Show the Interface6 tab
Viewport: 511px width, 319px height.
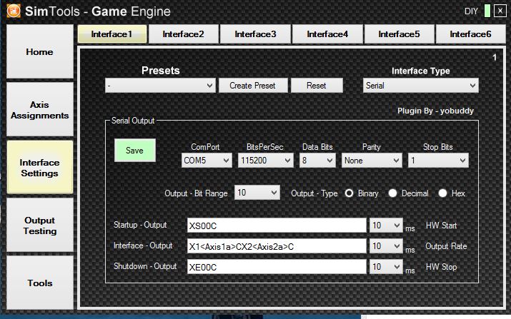[x=470, y=34]
